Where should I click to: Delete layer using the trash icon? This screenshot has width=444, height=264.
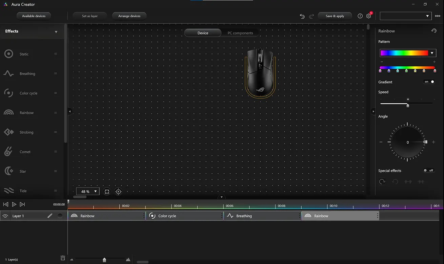pyautogui.click(x=63, y=258)
